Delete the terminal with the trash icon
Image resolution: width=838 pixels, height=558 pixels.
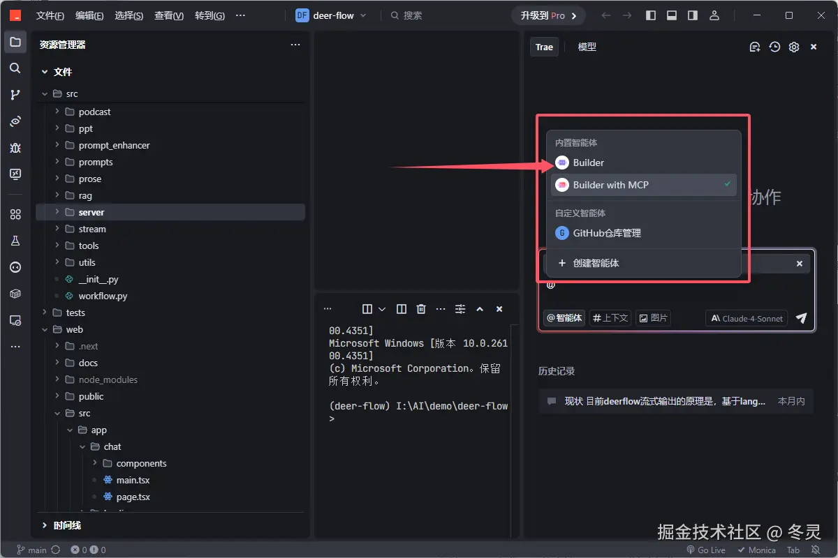(x=421, y=309)
